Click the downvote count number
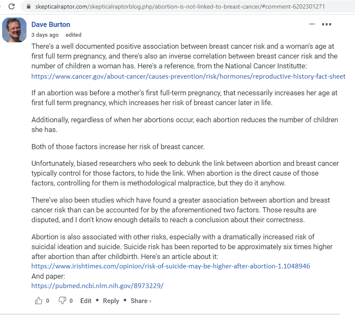This screenshot has width=355, height=315. (71, 301)
